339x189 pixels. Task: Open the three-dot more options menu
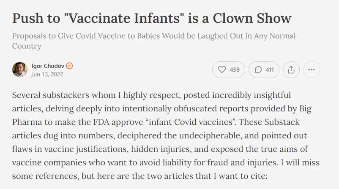[x=312, y=70]
